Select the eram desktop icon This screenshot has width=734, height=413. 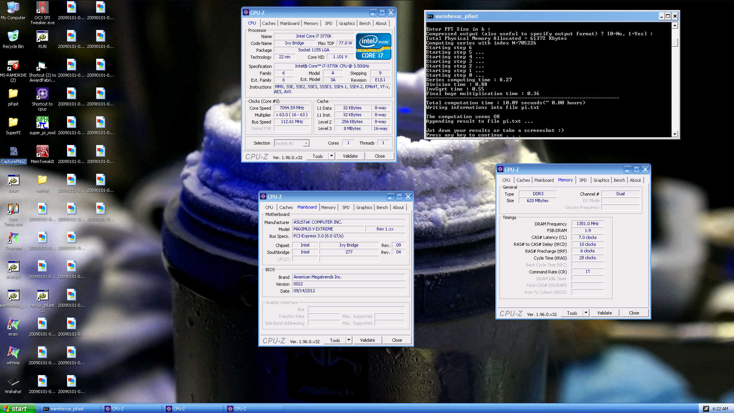13,327
